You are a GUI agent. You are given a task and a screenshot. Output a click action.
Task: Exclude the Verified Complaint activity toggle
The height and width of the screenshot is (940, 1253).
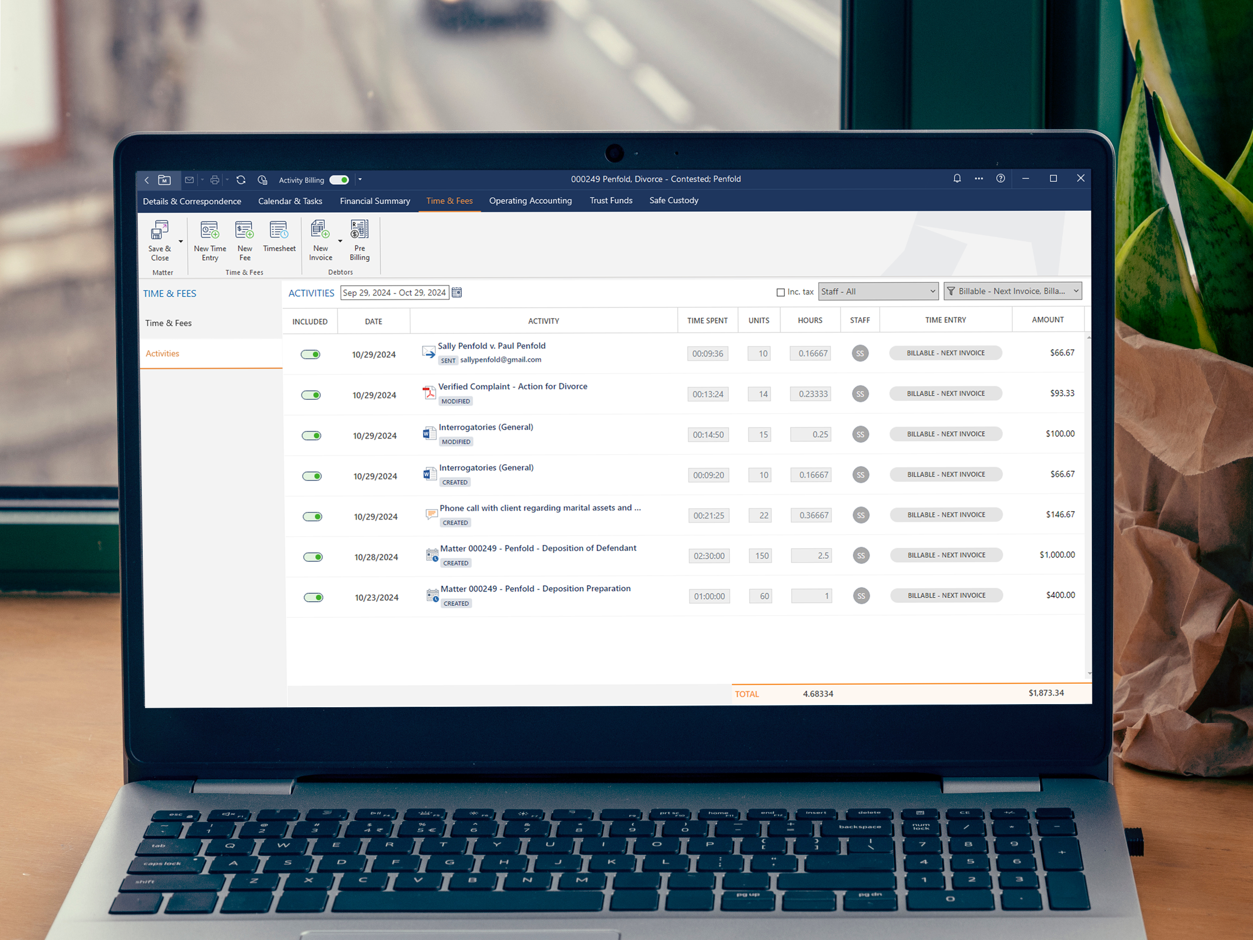click(311, 394)
